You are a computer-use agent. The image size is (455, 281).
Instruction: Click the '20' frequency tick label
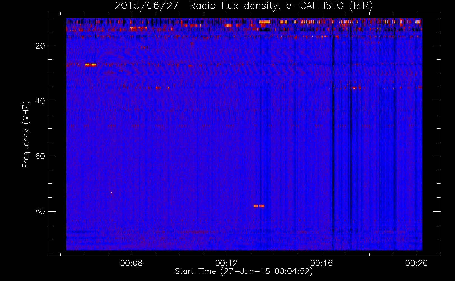[40, 46]
